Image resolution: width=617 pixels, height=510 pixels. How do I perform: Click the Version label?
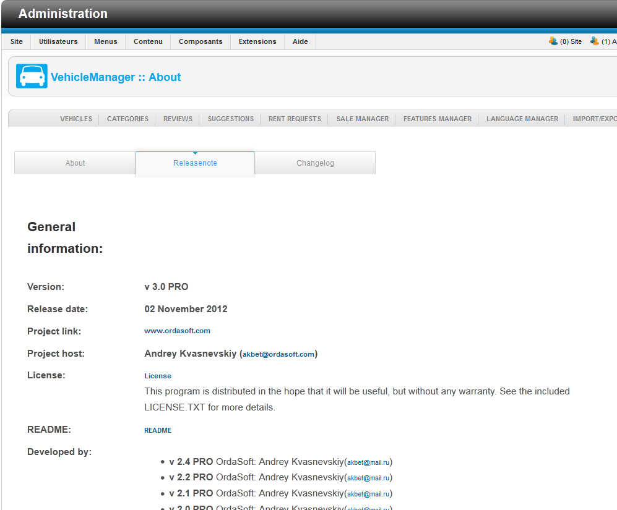point(46,287)
